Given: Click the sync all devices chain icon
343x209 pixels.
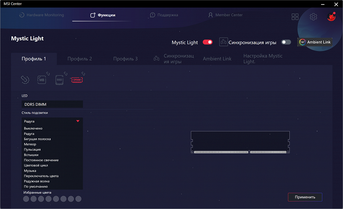Looking at the screenshot, I should click(x=25, y=80).
